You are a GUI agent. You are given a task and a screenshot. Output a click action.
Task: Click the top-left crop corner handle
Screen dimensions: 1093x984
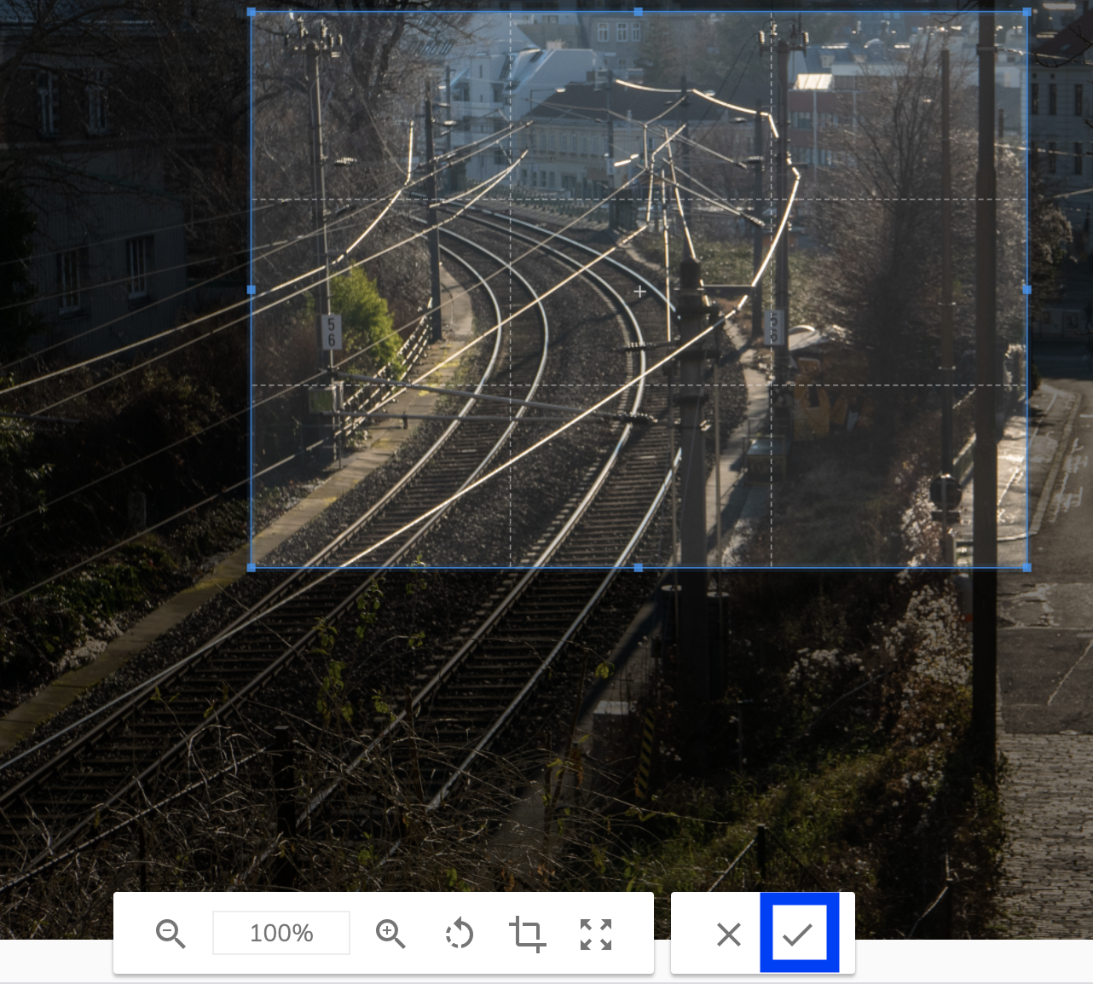(252, 12)
